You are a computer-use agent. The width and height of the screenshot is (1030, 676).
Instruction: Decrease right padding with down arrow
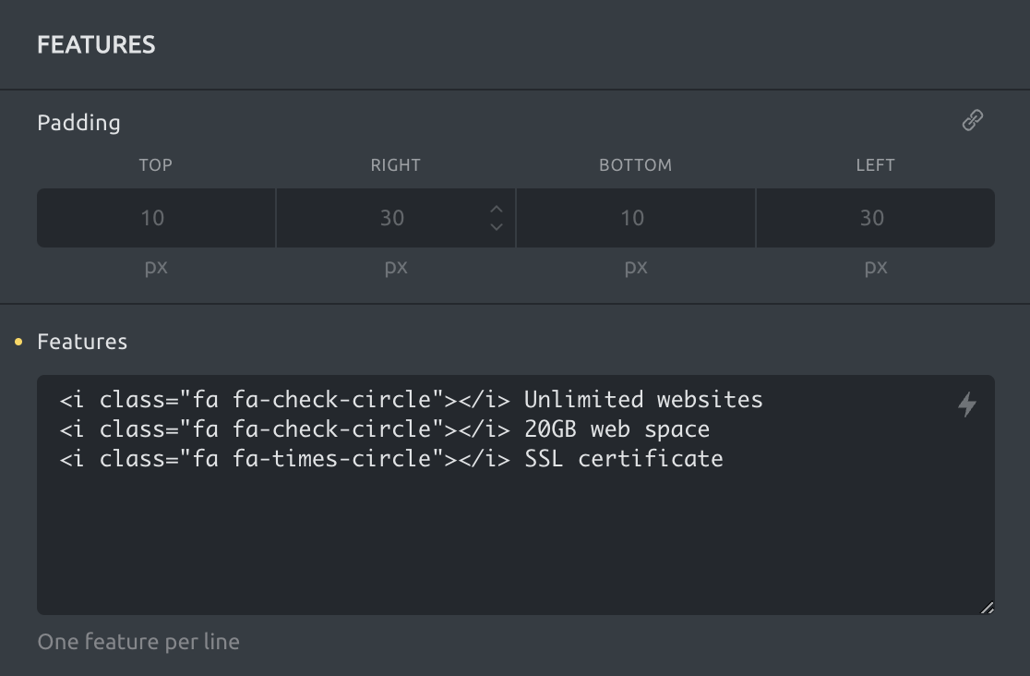coord(497,227)
